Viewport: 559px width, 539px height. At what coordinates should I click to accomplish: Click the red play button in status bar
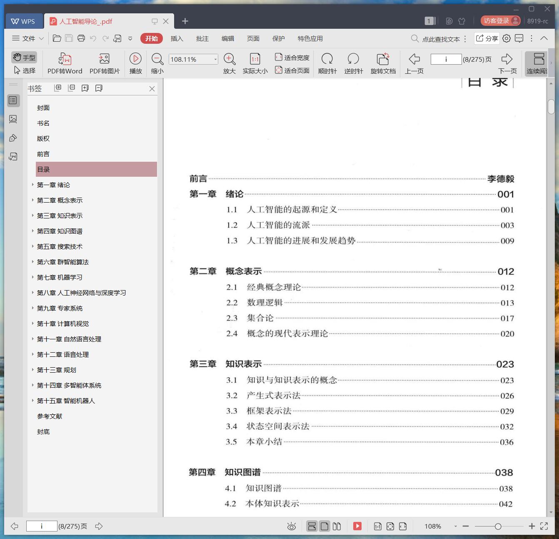point(357,526)
